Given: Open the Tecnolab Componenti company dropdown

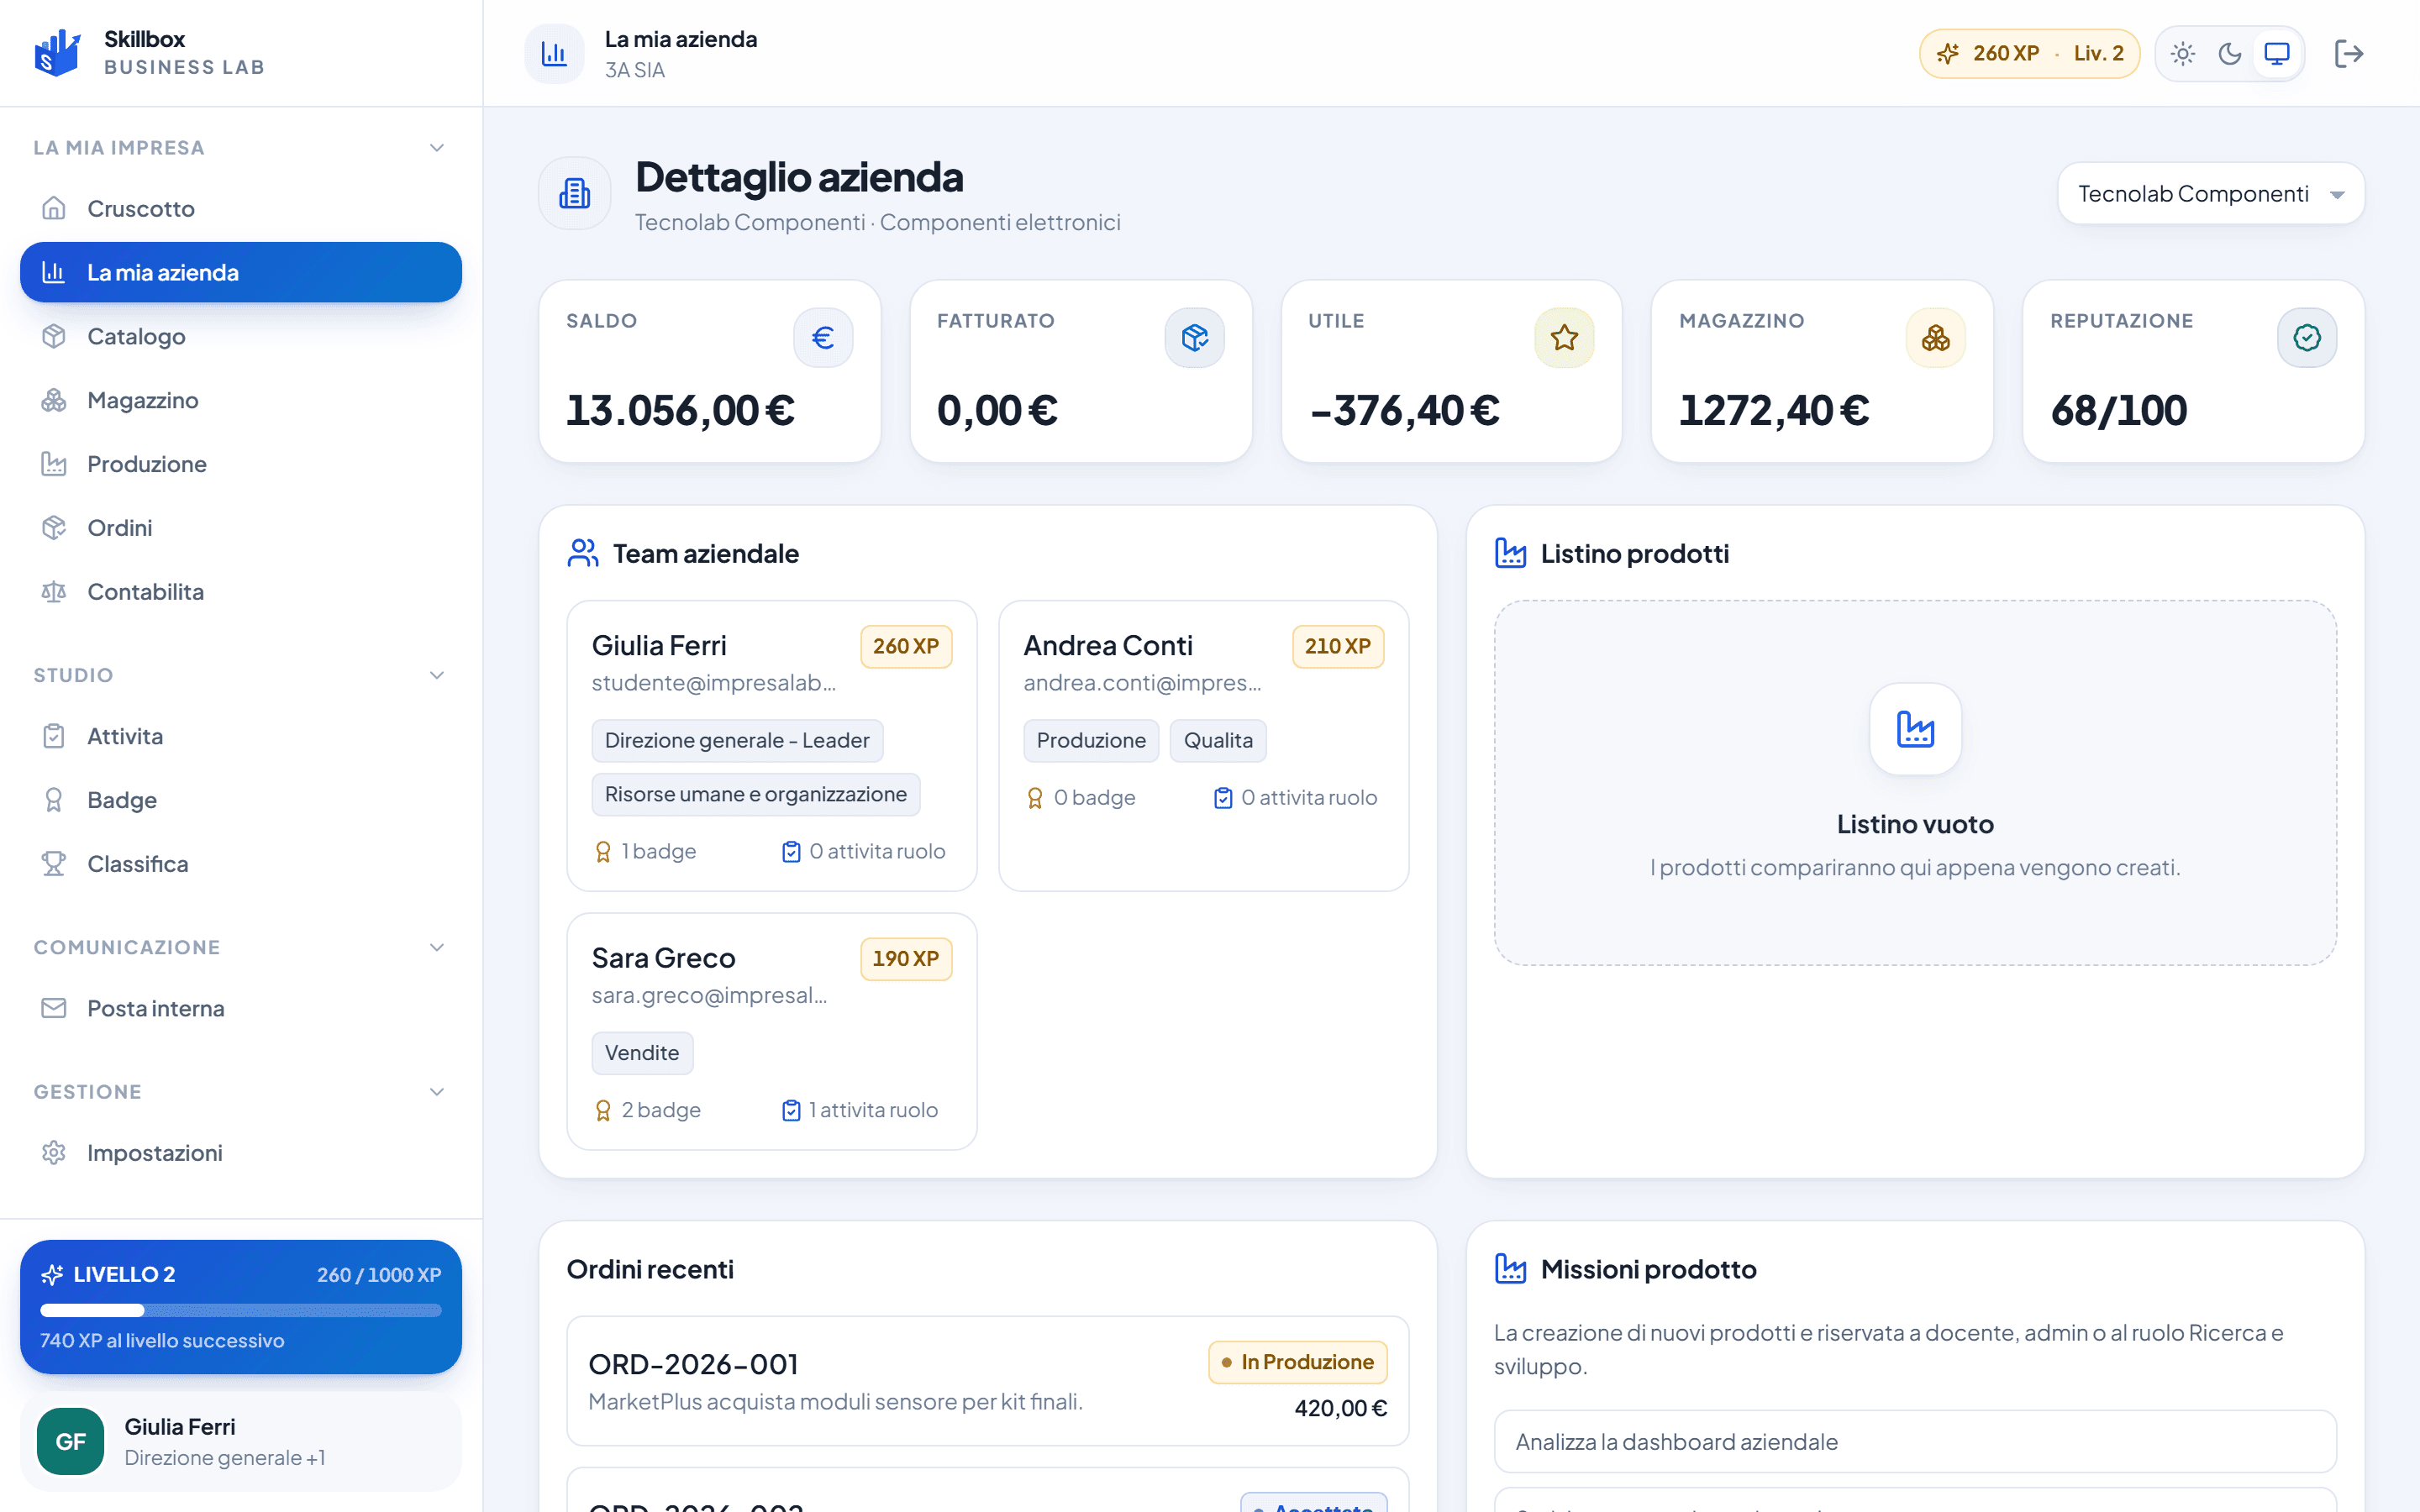Looking at the screenshot, I should (2211, 194).
